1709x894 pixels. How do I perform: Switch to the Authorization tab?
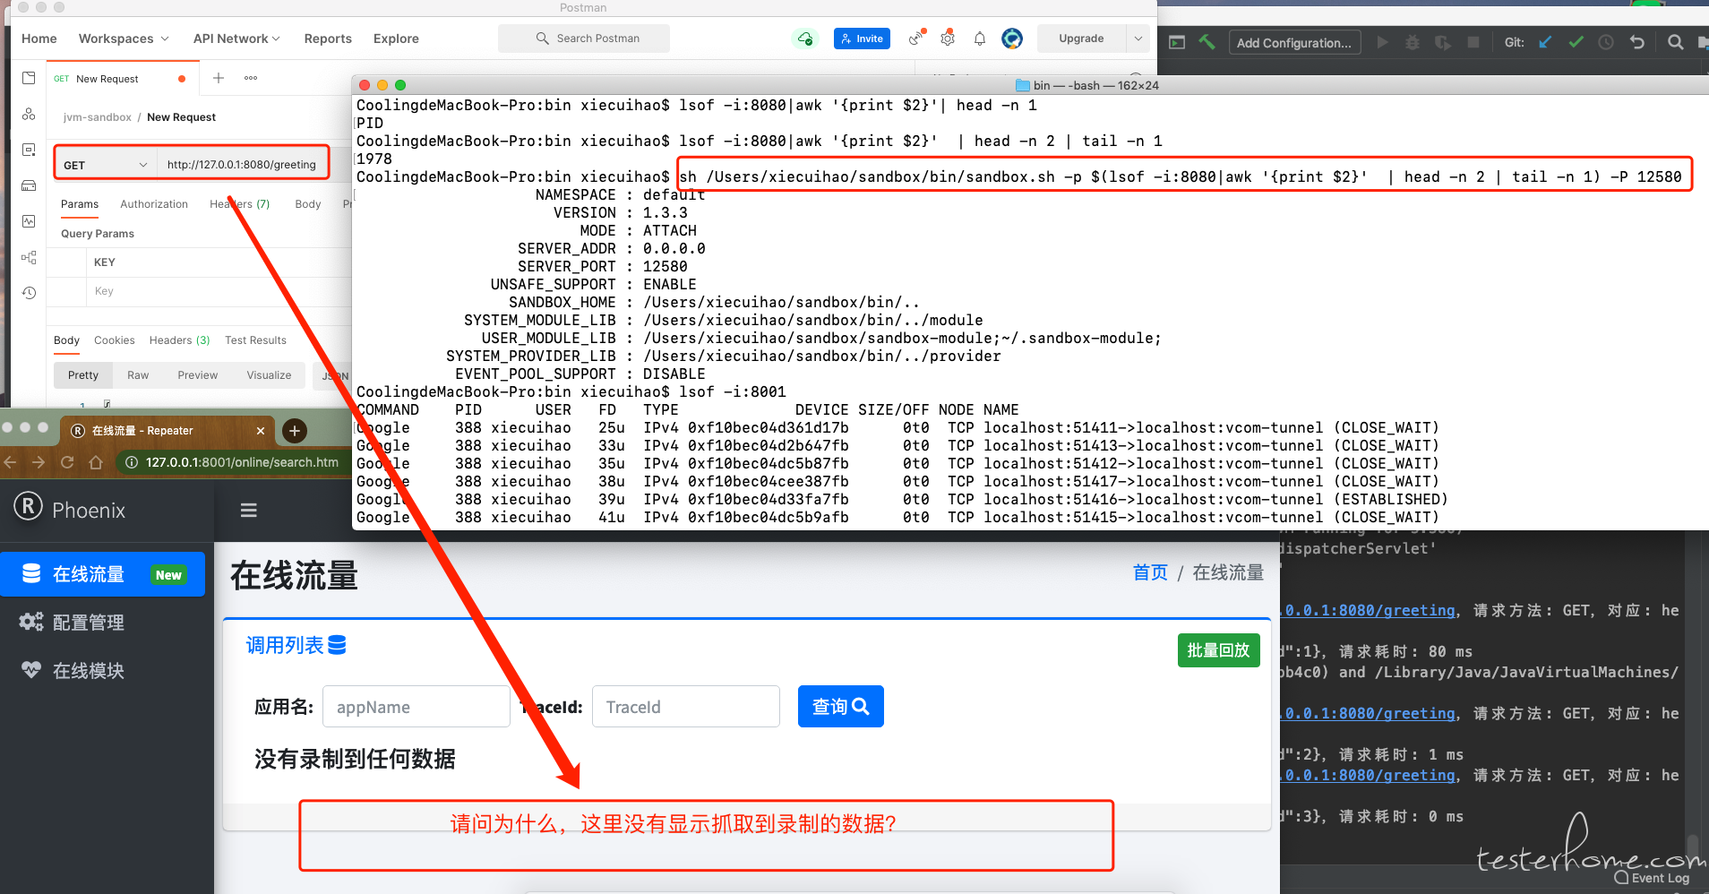click(x=154, y=204)
